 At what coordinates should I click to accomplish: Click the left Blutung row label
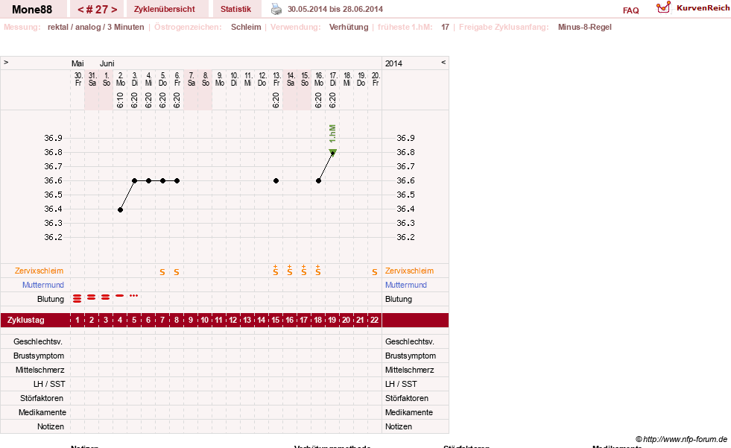[x=51, y=300]
